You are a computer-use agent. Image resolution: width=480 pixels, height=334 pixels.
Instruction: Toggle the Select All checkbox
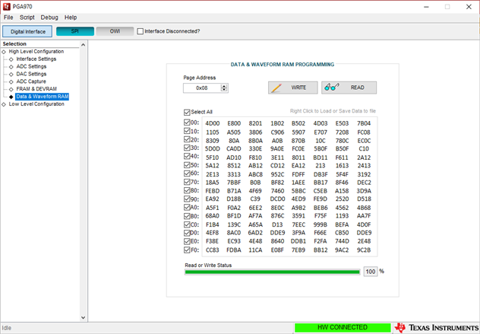click(187, 112)
